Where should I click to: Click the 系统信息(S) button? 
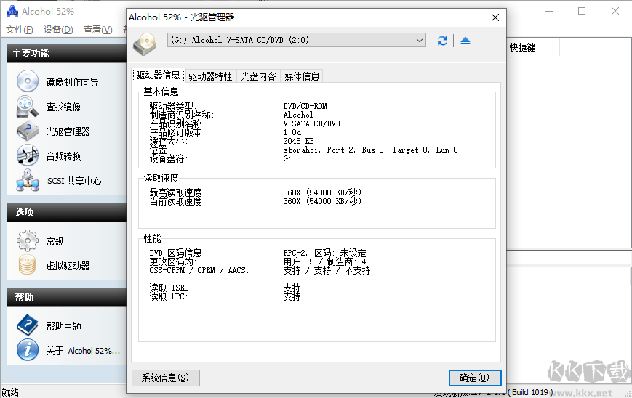click(165, 378)
